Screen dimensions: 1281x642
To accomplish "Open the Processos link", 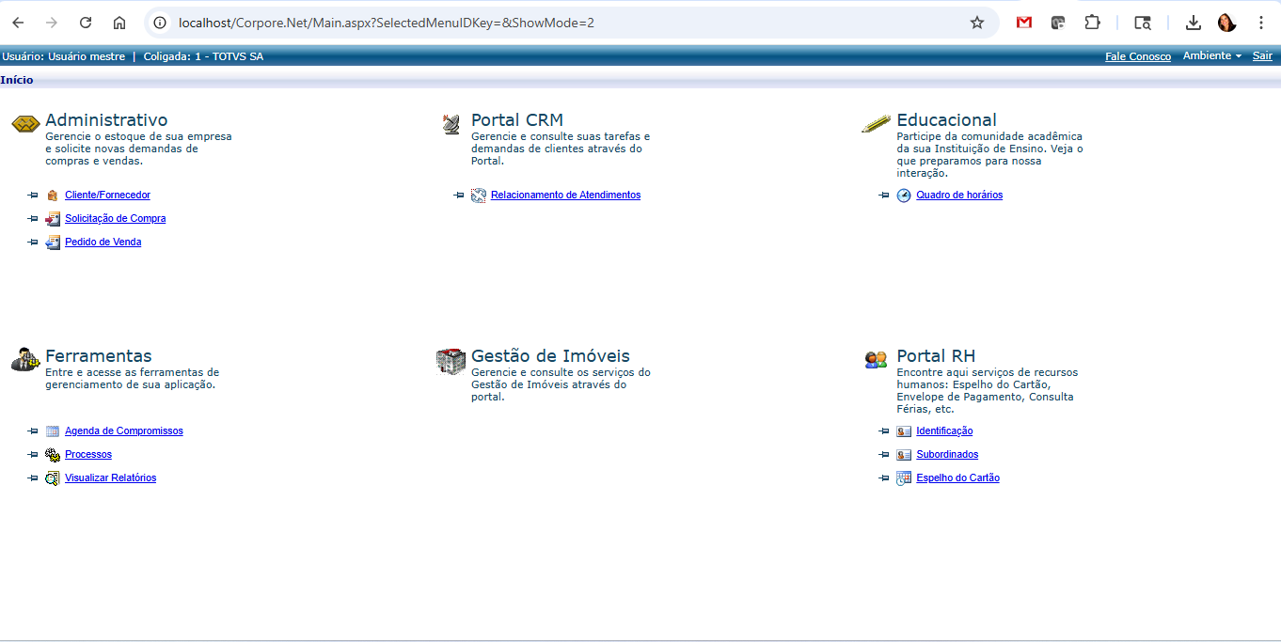I will point(88,455).
